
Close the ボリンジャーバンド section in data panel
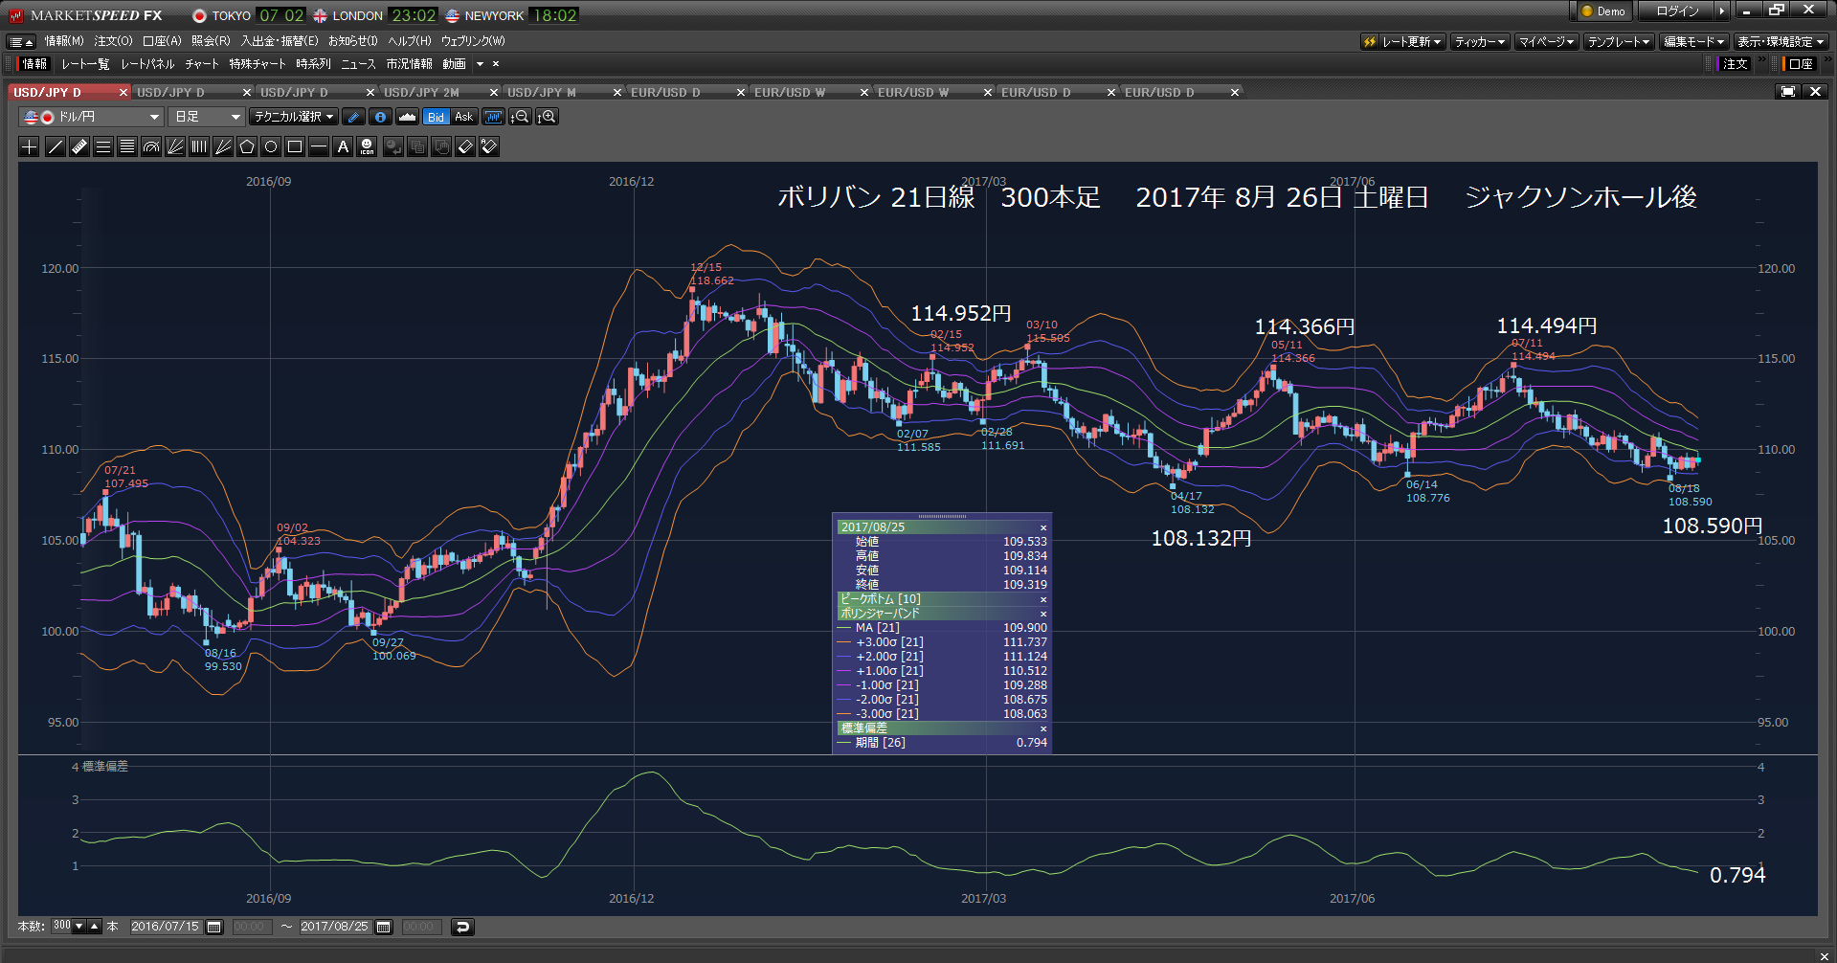pos(1043,615)
